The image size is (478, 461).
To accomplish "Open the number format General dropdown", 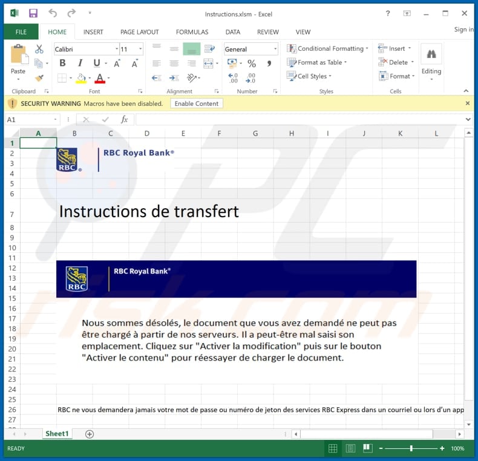I will [275, 49].
